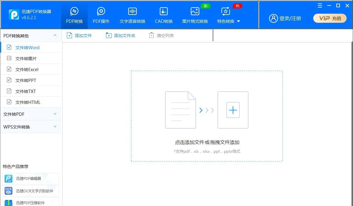Click the source document illustration in drop zone
The height and width of the screenshot is (206, 353).
[180, 110]
